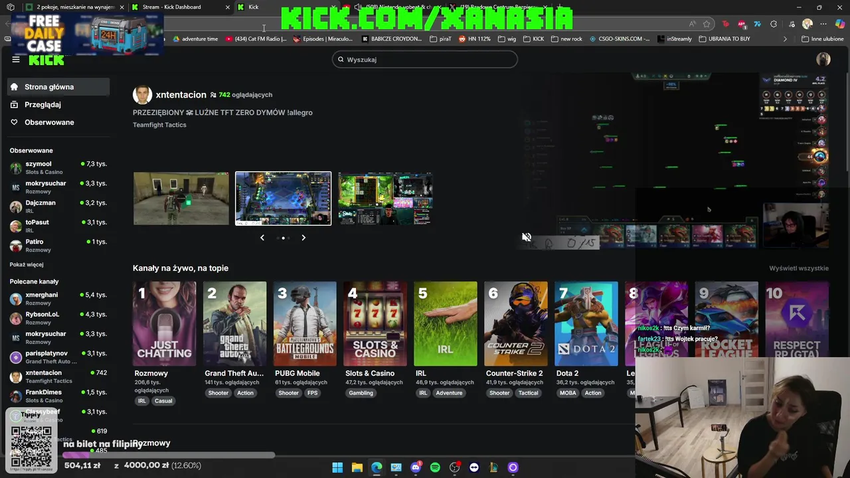Click Wyświetl wszystkie link
Screen dimensions: 850x478
(799, 268)
